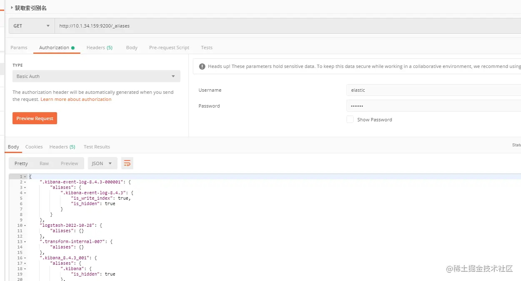This screenshot has width=521, height=281.
Task: Open the JSON format dropdown
Action: 102,163
